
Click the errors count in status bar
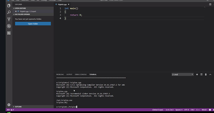[9, 110]
